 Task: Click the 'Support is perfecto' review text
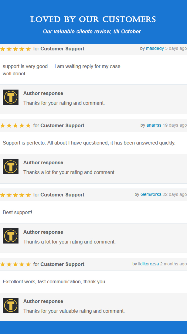89,143
